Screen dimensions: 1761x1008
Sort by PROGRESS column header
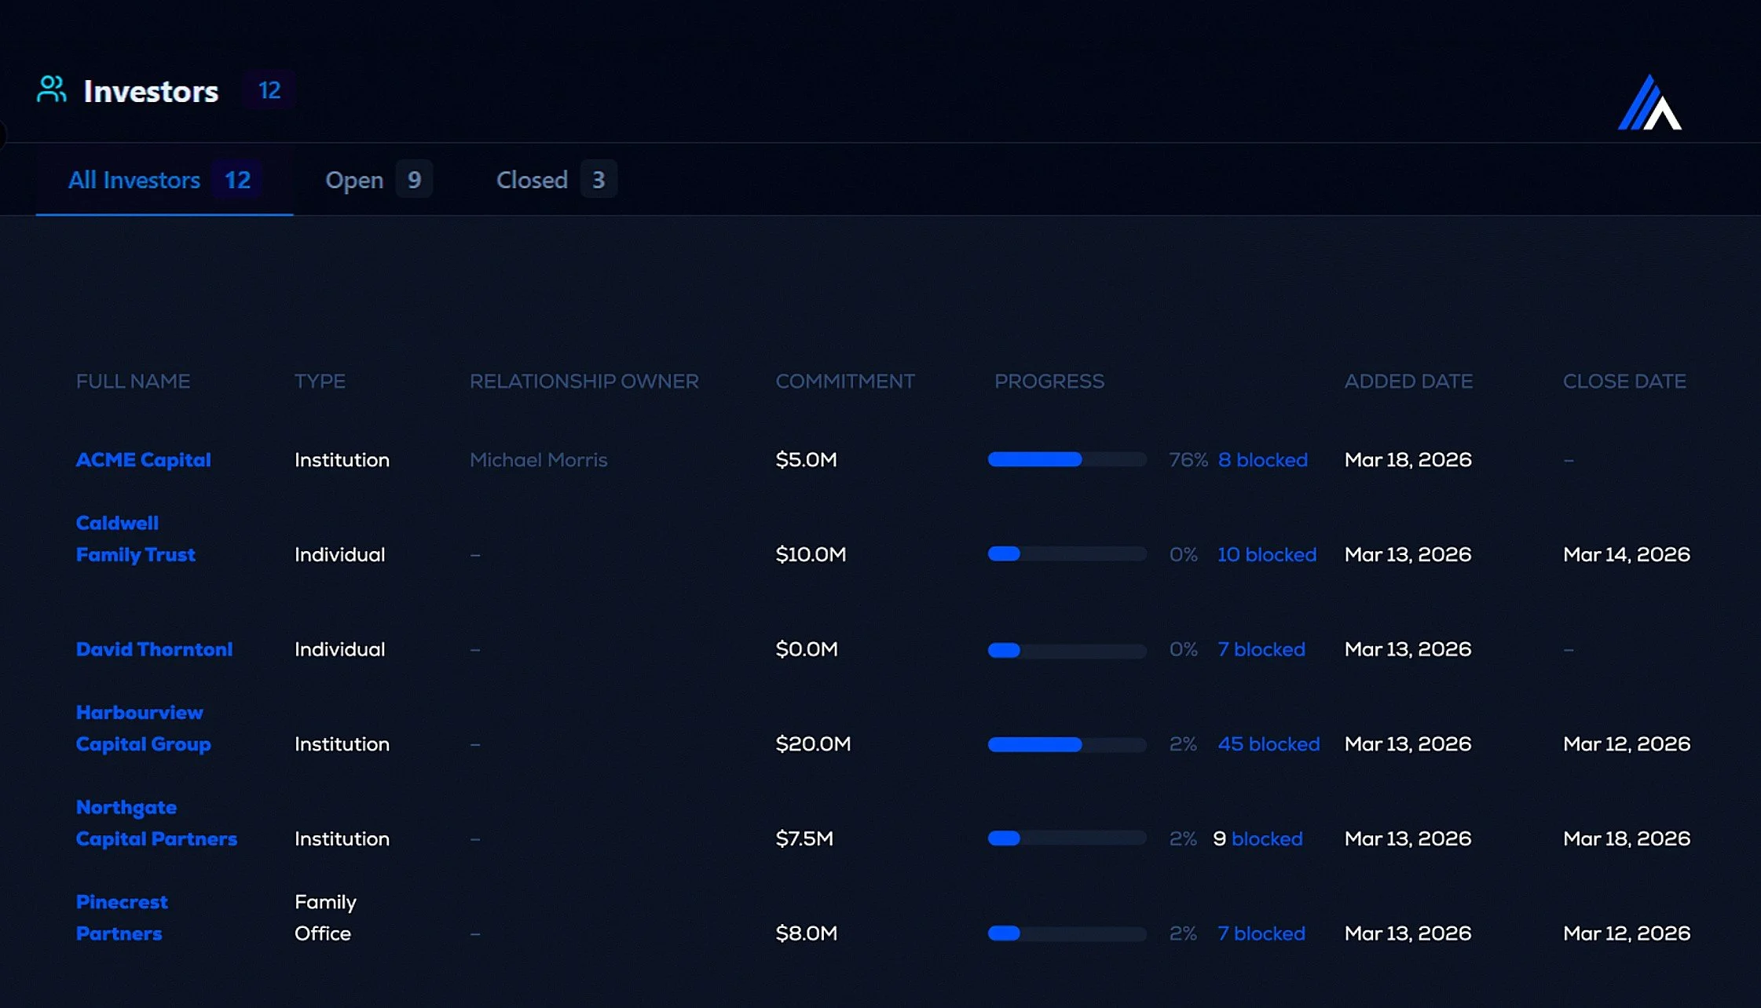tap(1049, 381)
